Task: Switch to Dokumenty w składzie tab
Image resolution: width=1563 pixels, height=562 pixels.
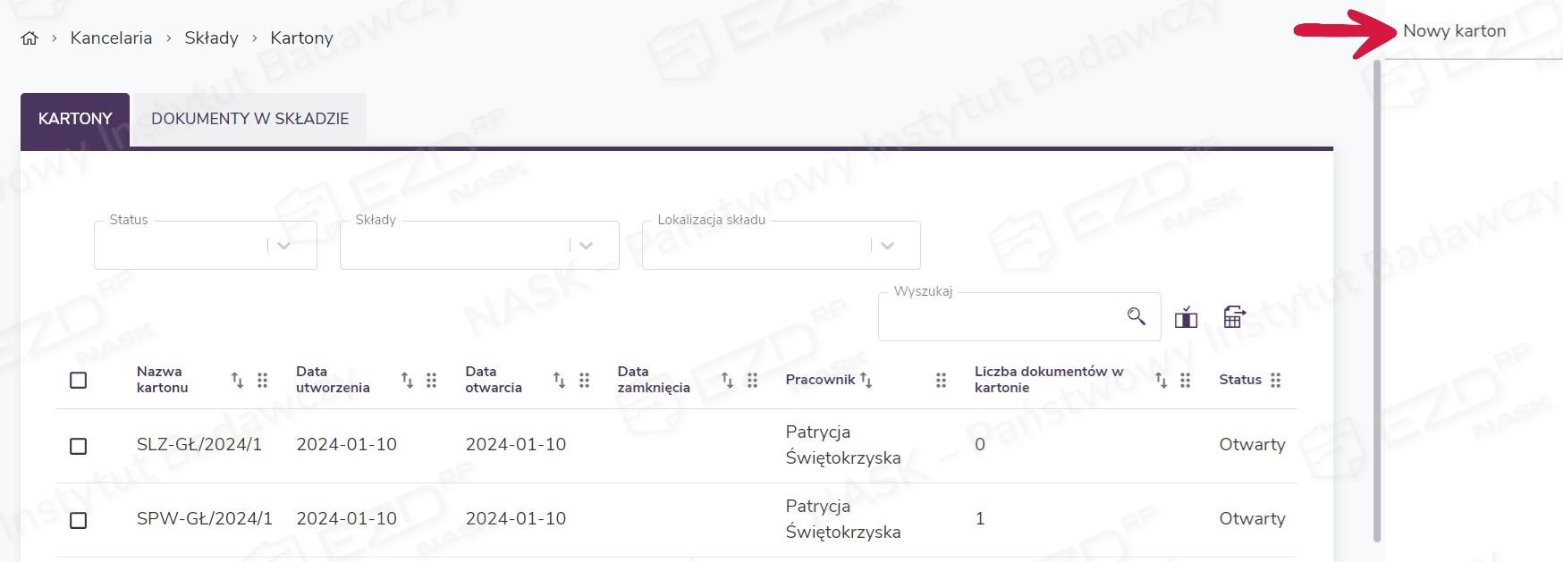Action: click(249, 119)
